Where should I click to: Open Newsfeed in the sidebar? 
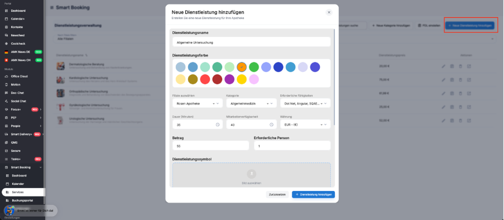click(18, 35)
